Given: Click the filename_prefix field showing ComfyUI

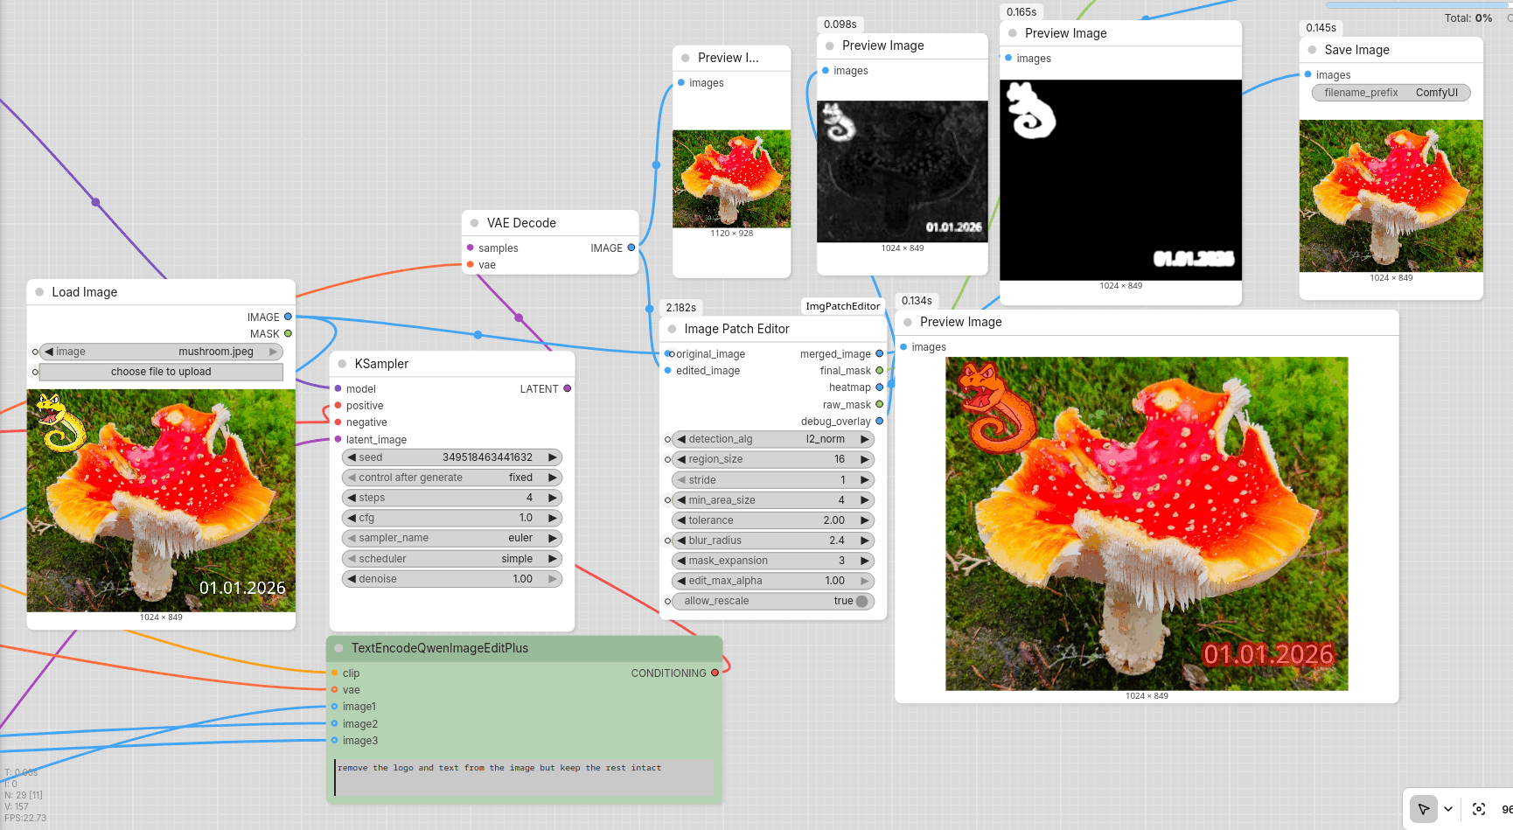Looking at the screenshot, I should 1391,93.
